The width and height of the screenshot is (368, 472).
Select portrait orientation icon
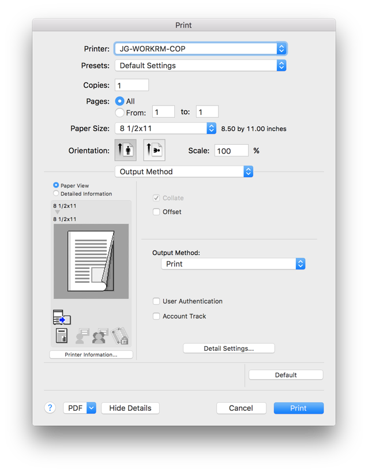pos(126,150)
